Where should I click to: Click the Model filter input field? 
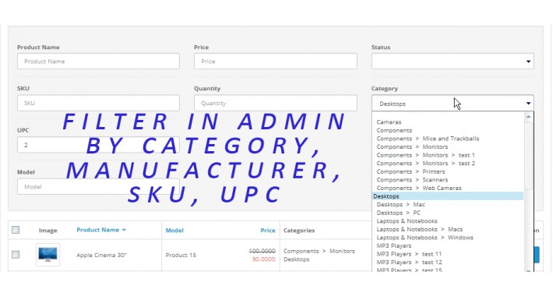pyautogui.click(x=98, y=187)
